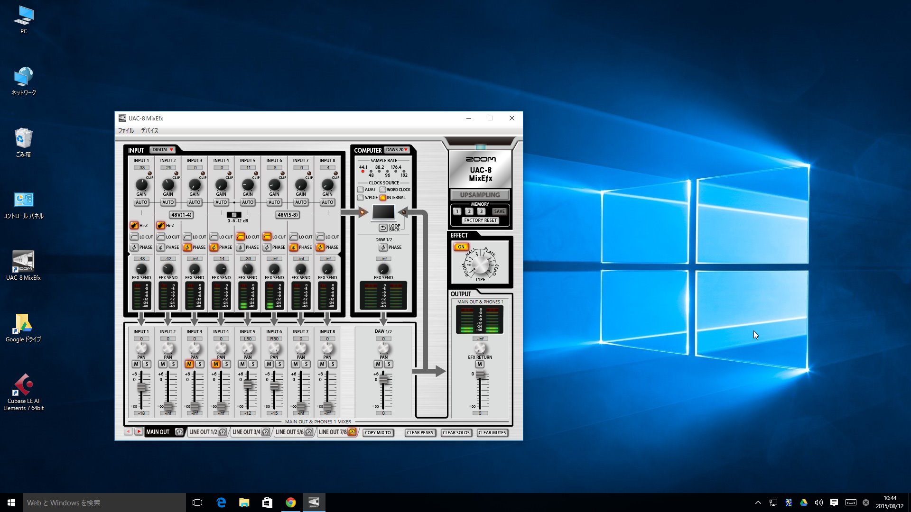Click the CLEAR MUTES button
The height and width of the screenshot is (512, 911).
coord(492,433)
